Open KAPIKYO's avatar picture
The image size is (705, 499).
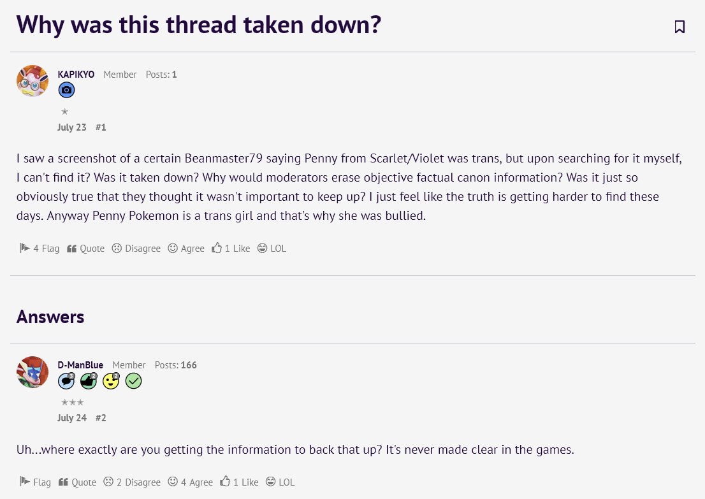pos(33,81)
